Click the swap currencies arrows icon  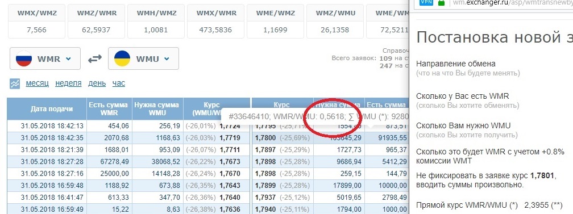(x=94, y=59)
